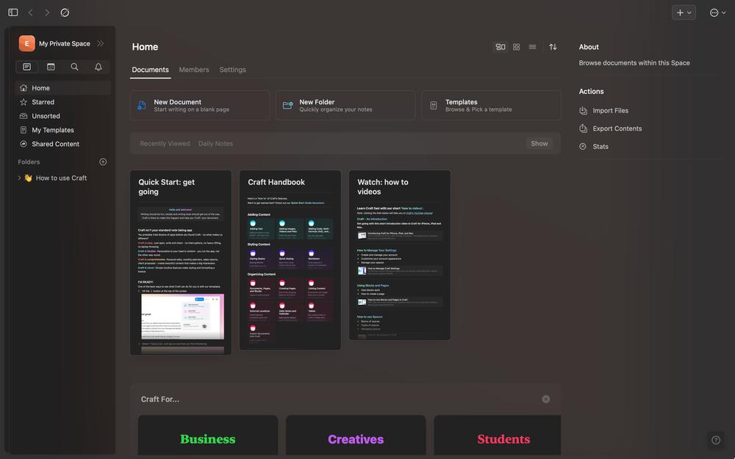The width and height of the screenshot is (735, 459).
Task: Open the Craft Handbook document
Action: 290,260
